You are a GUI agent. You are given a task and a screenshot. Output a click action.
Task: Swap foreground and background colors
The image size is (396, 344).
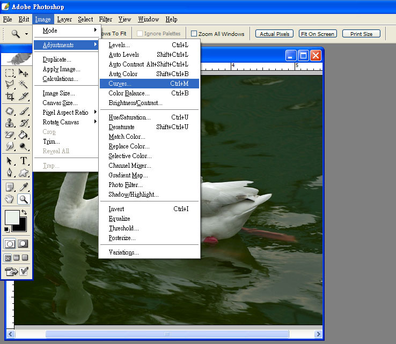pos(24,212)
